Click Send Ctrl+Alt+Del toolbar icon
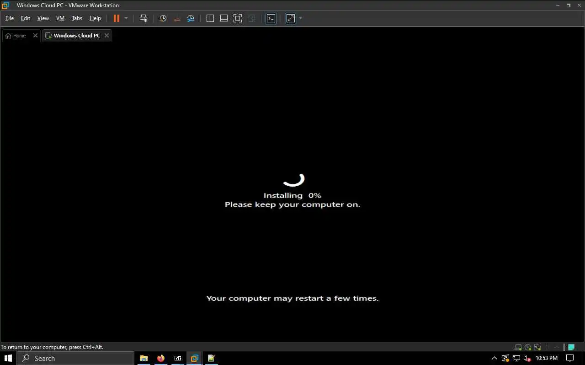Screen dimensions: 585x365 coord(144,18)
